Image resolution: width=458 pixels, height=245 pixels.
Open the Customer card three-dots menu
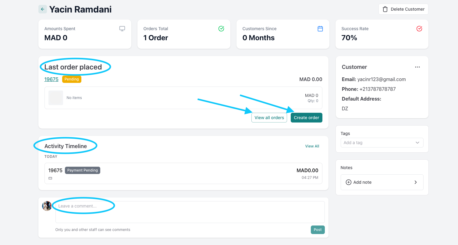click(417, 67)
